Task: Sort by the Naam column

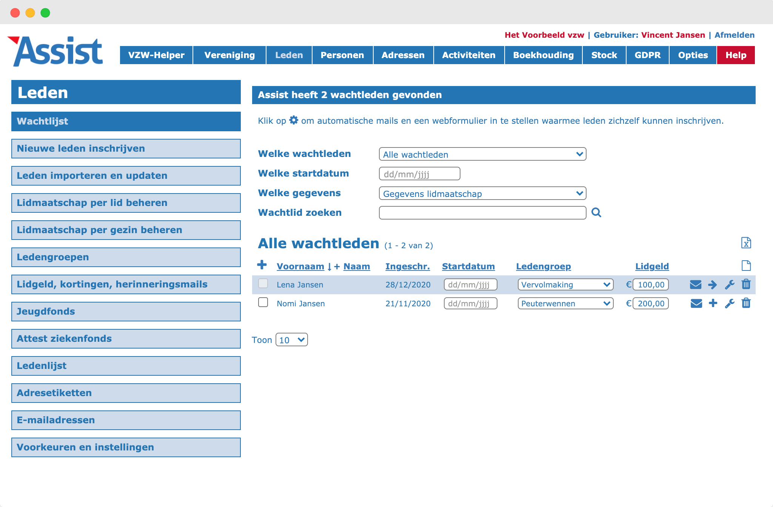Action: tap(357, 266)
